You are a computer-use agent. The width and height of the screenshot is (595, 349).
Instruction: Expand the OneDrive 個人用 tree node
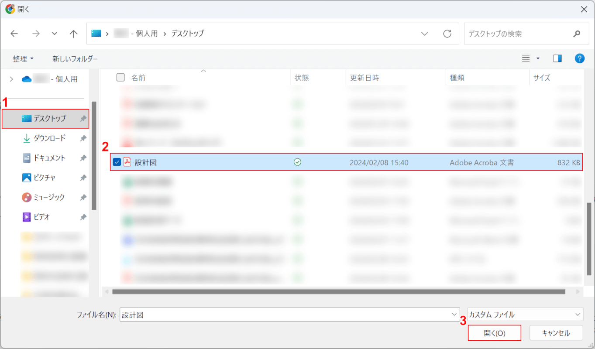tap(12, 79)
